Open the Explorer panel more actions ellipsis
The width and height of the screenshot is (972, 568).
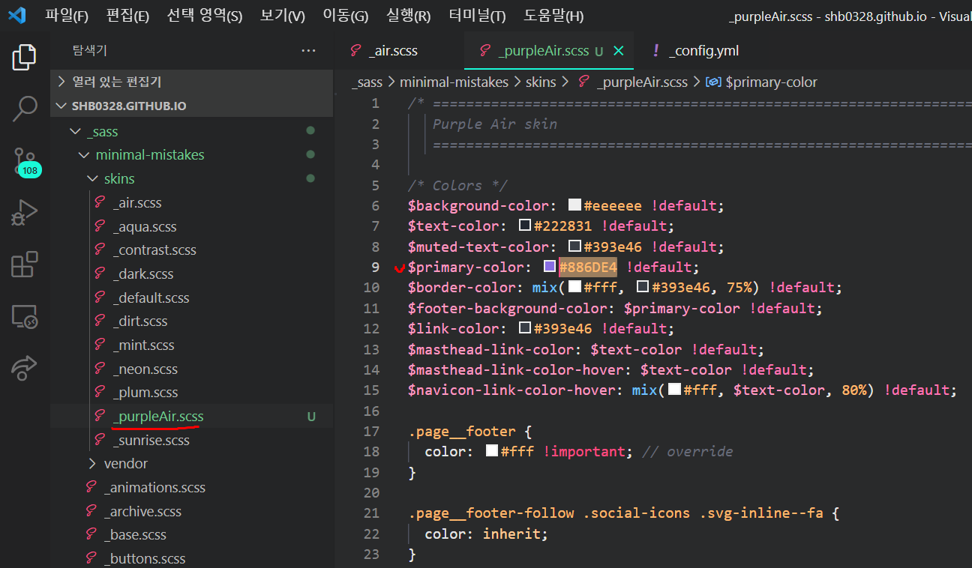[x=308, y=50]
